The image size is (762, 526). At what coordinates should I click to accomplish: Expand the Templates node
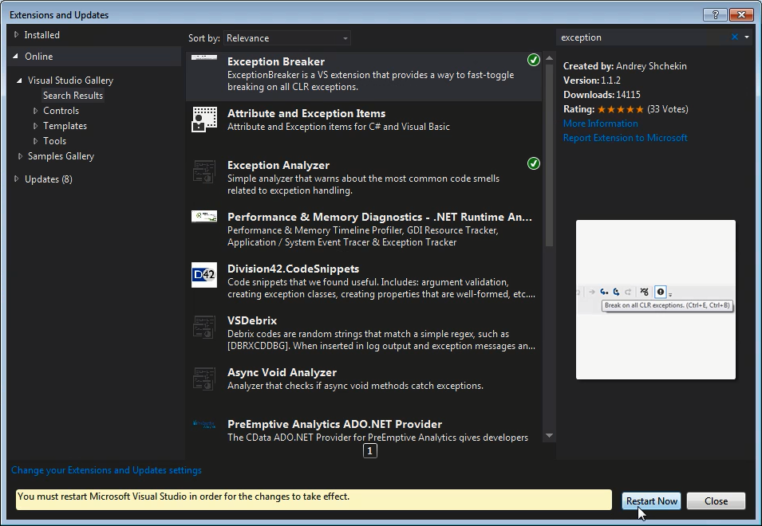(x=35, y=126)
